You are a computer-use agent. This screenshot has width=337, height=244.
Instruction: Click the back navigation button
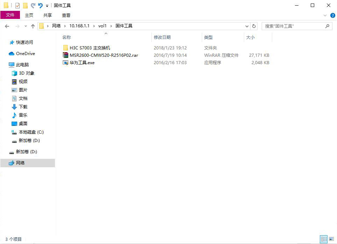7,26
